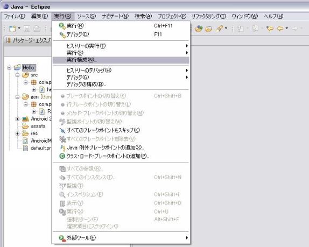This screenshot has width=309, height=247.
Task: Click the Save toolbar icon
Action: (27, 29)
